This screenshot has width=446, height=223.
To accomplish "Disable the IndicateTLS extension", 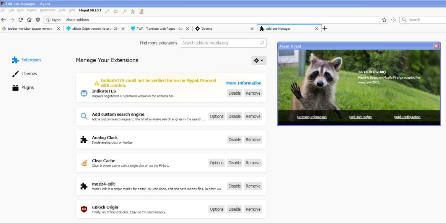I will pos(234,93).
